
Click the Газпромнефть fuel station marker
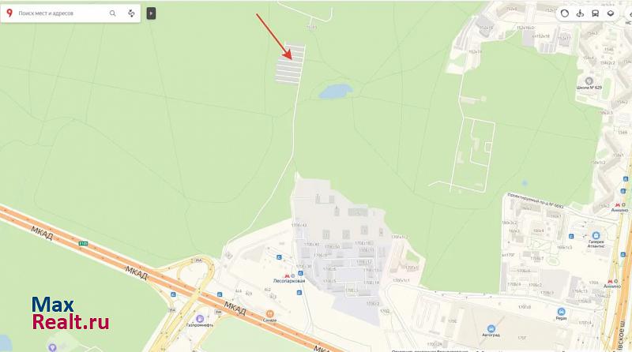(x=200, y=319)
